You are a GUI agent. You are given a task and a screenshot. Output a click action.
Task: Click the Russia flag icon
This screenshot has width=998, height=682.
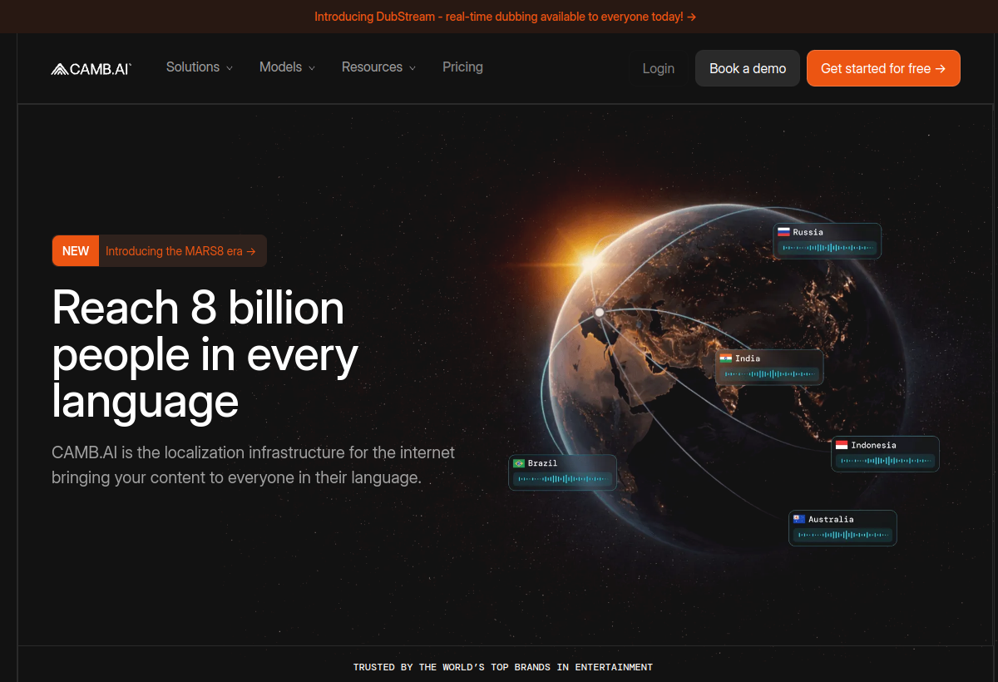click(x=783, y=232)
